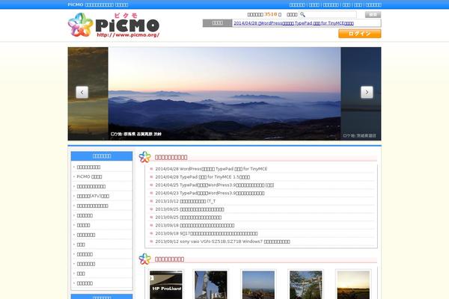Click the star icon above the photo thumbnails

pyautogui.click(x=145, y=259)
